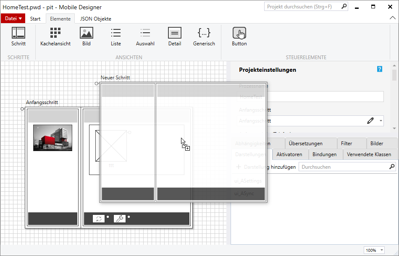Collapse the ribbon with the chevron
This screenshot has height=256, width=399.
point(392,18)
